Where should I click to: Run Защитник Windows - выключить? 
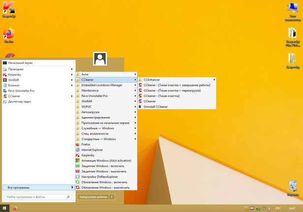tap(106, 171)
